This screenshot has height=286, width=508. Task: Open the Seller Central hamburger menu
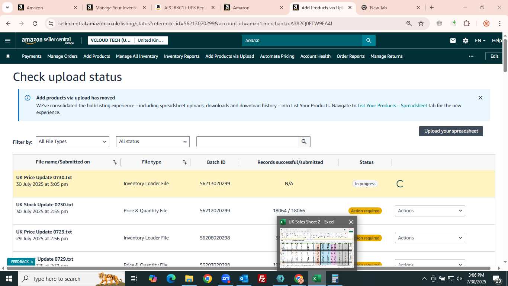8,41
